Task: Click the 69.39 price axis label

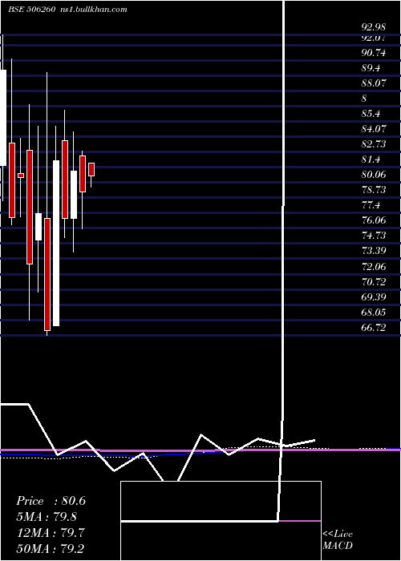Action: [x=374, y=297]
